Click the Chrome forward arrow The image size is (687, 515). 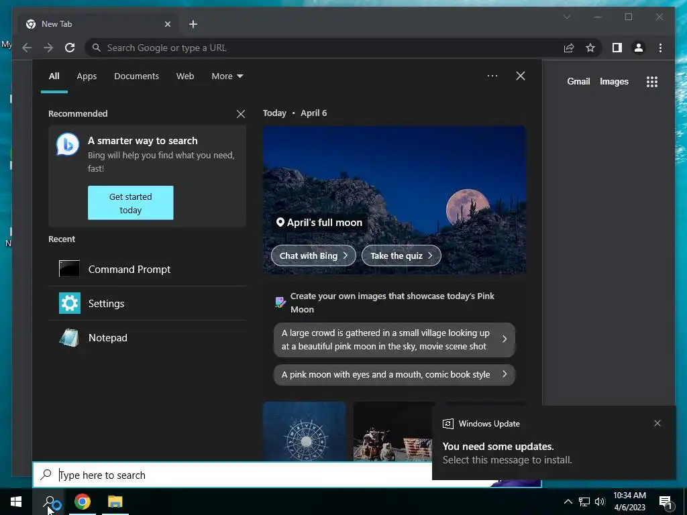48,48
